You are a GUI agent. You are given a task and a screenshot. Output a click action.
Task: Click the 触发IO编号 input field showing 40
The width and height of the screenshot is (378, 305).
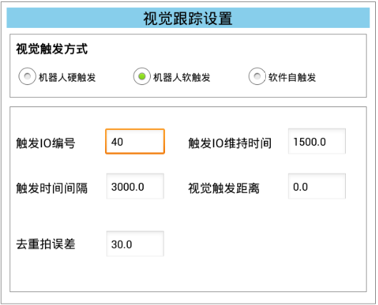tap(135, 141)
